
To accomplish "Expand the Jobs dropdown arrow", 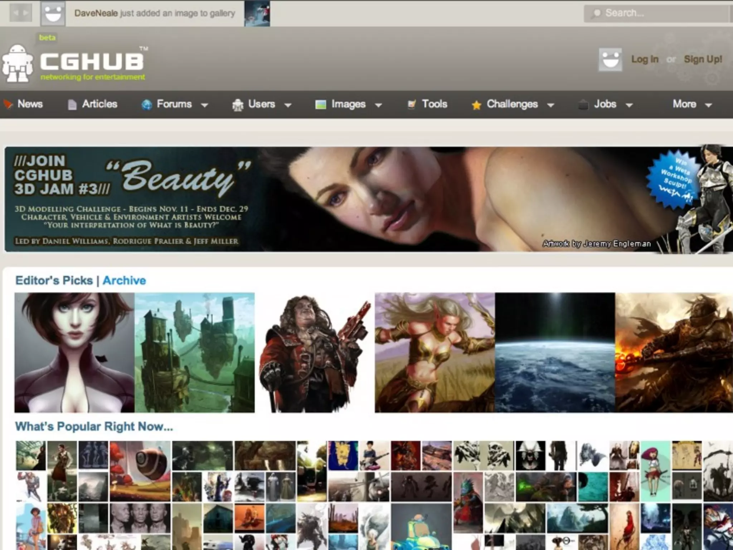I will (x=629, y=105).
